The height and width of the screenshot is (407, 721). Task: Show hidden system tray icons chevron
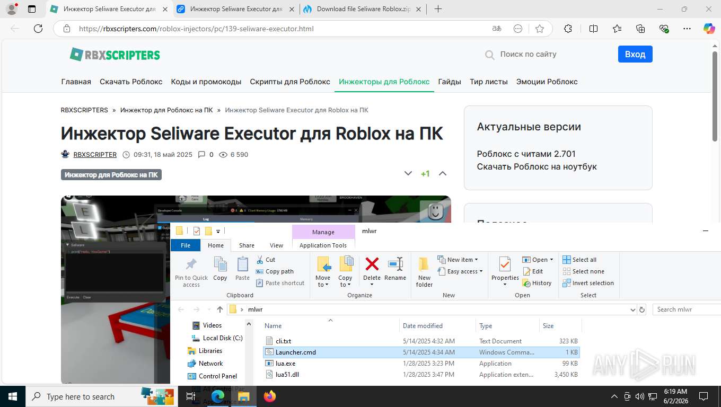[614, 396]
